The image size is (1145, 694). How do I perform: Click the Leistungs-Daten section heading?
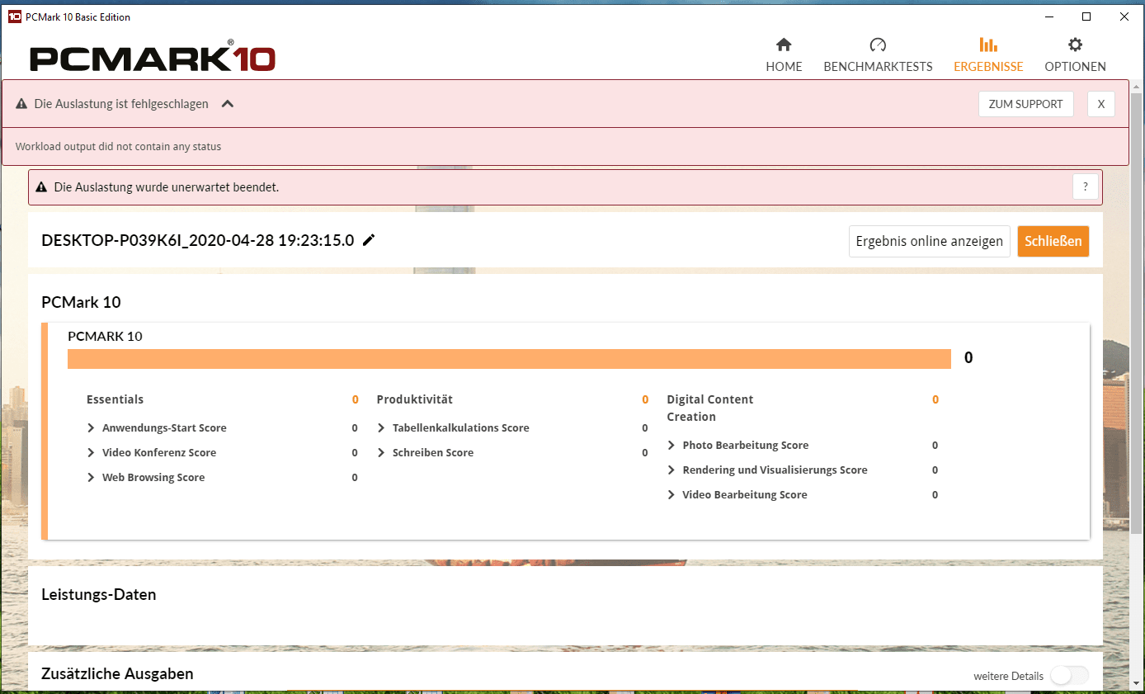pyautogui.click(x=99, y=594)
